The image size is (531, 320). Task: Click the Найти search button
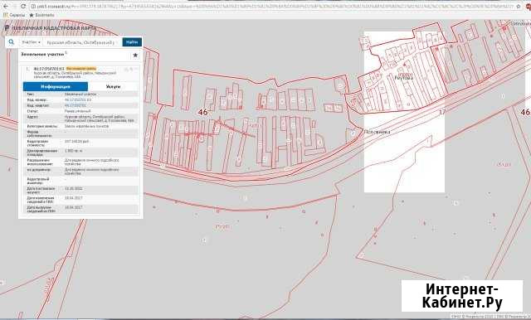pos(132,42)
